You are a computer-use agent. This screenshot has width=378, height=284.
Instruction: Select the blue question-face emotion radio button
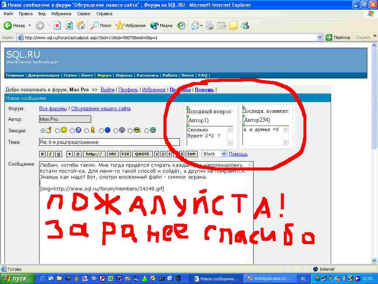click(x=72, y=131)
